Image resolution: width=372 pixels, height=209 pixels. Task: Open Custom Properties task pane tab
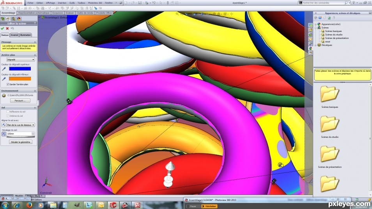(x=310, y=53)
